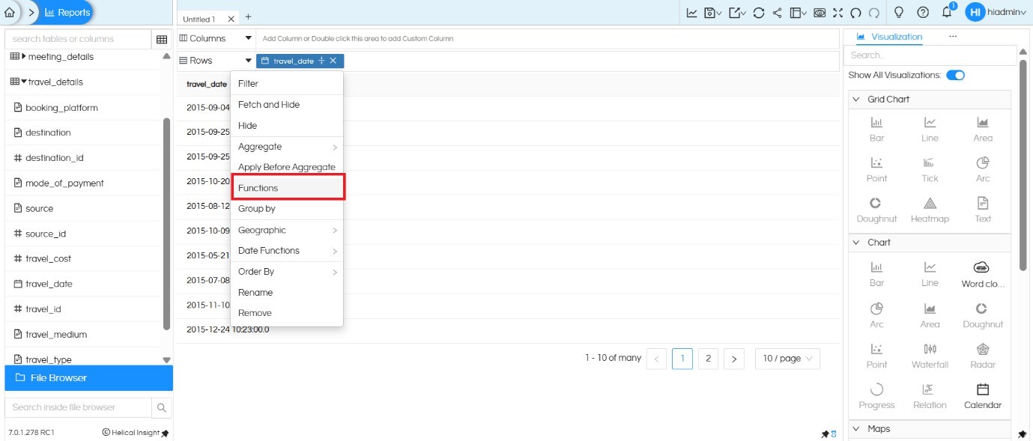Choose the Relation chart icon
The image size is (1033, 441).
(x=930, y=395)
